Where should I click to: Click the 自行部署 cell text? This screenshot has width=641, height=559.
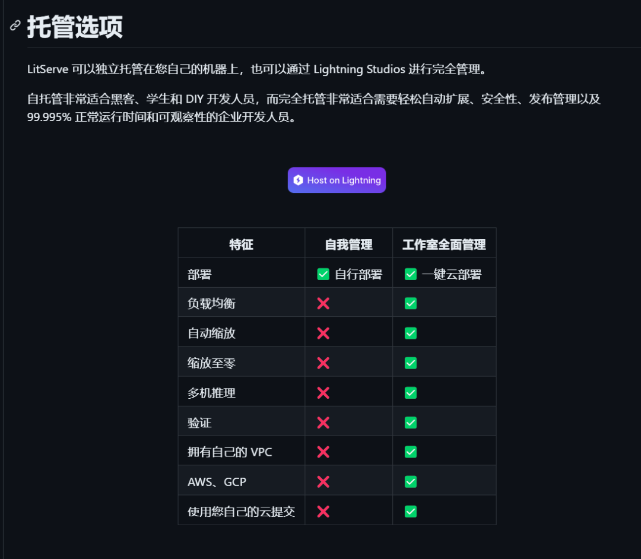point(358,274)
